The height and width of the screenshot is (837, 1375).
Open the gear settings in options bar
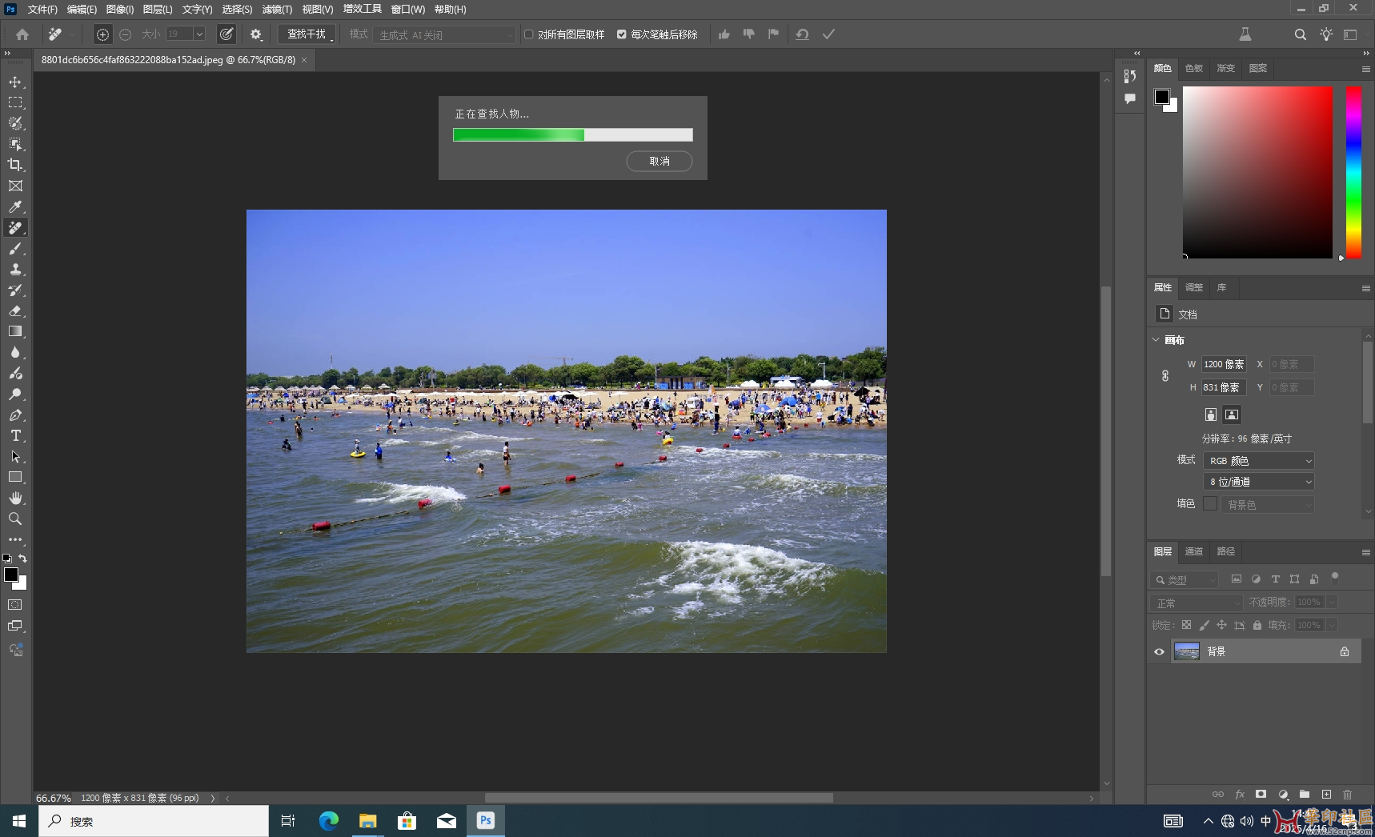click(x=256, y=34)
